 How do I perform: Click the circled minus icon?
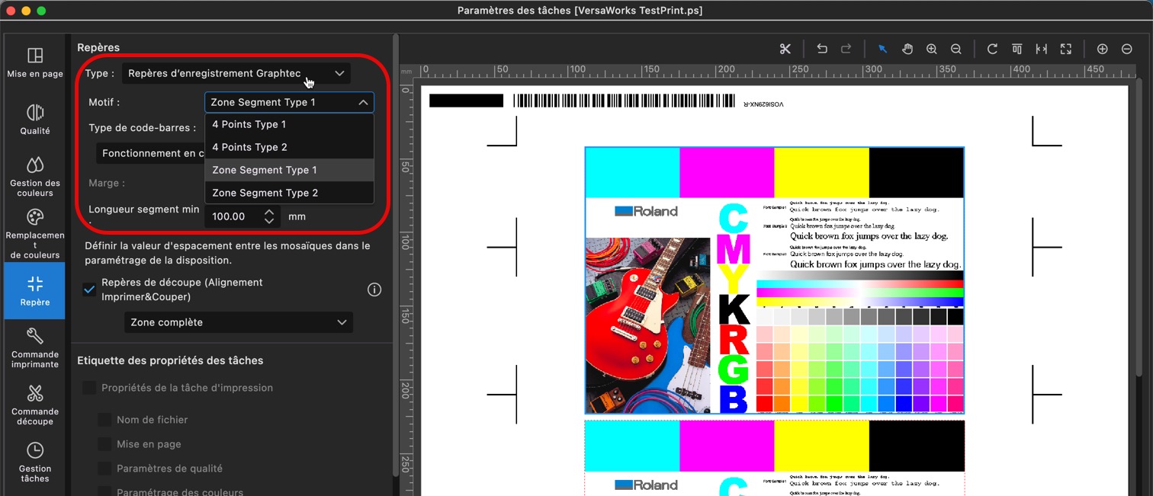pyautogui.click(x=1126, y=49)
